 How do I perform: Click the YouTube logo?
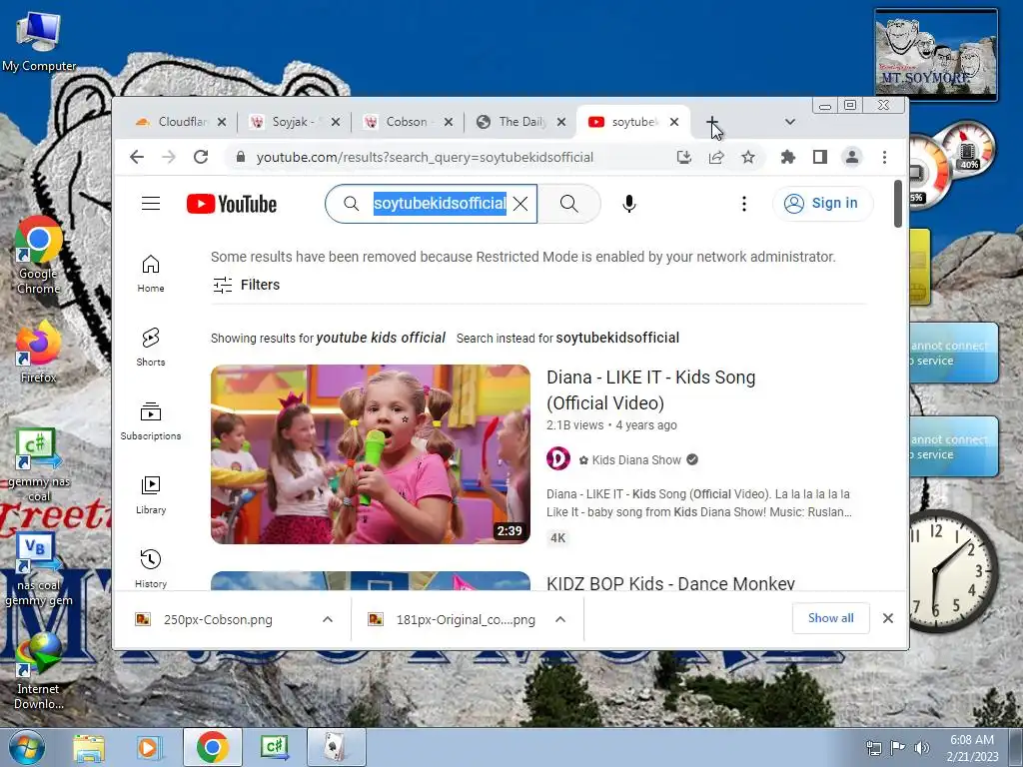pyautogui.click(x=232, y=204)
